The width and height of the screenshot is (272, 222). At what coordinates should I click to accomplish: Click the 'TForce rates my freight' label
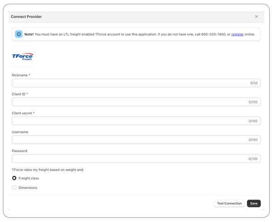(x=48, y=170)
